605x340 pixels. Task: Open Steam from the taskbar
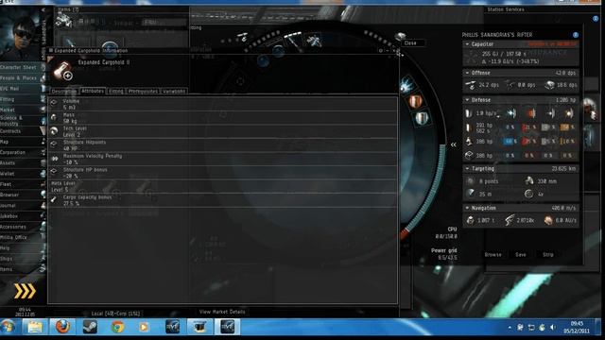(x=90, y=328)
